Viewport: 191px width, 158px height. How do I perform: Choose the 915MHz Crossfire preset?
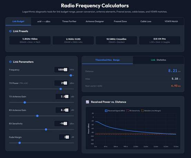coord(117,40)
